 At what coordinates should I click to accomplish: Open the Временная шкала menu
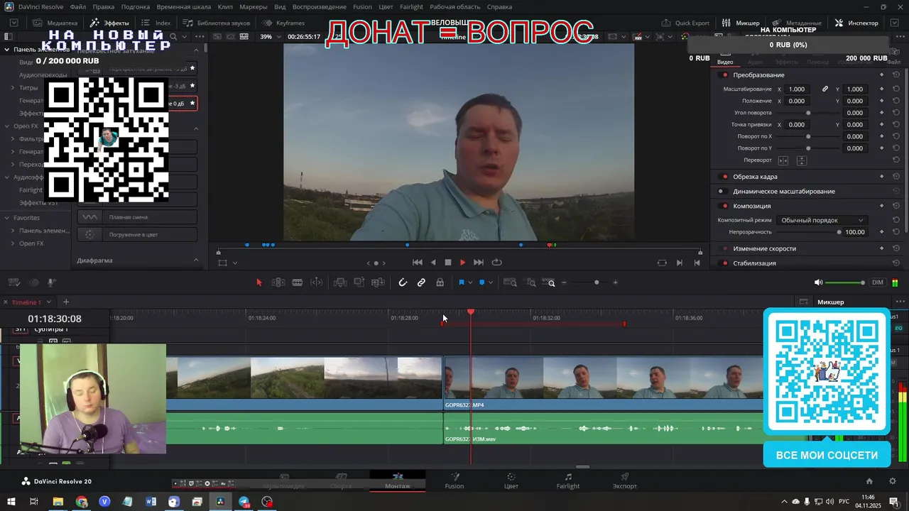point(183,6)
